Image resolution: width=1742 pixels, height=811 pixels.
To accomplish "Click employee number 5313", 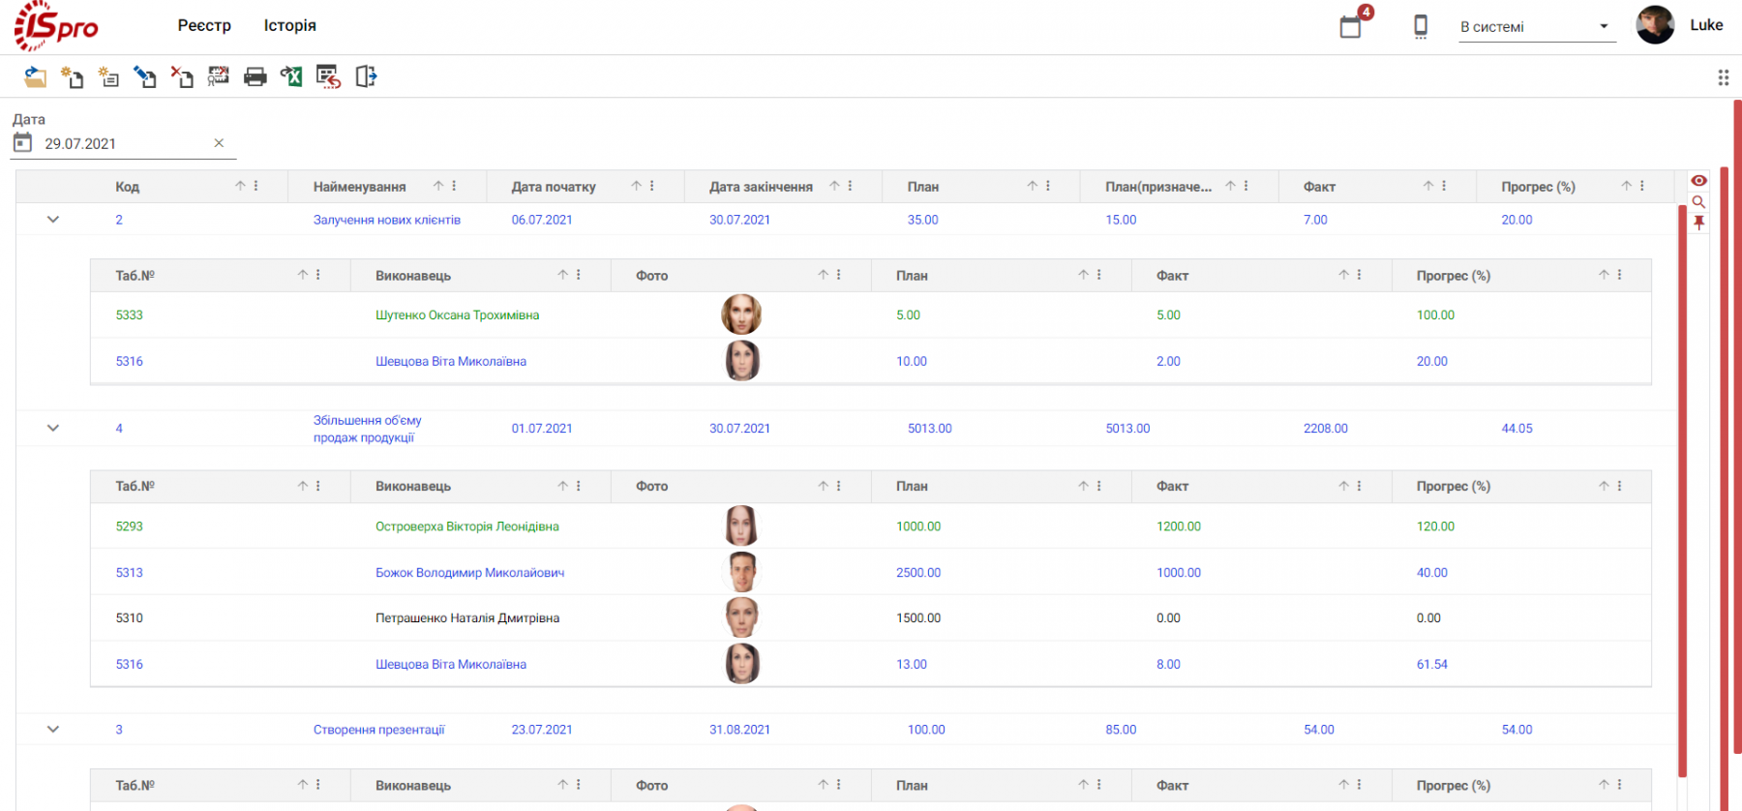I will 129,573.
